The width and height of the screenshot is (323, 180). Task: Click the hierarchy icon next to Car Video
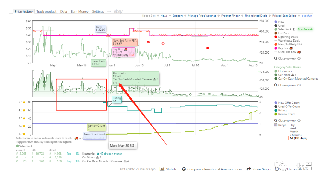point(292,75)
